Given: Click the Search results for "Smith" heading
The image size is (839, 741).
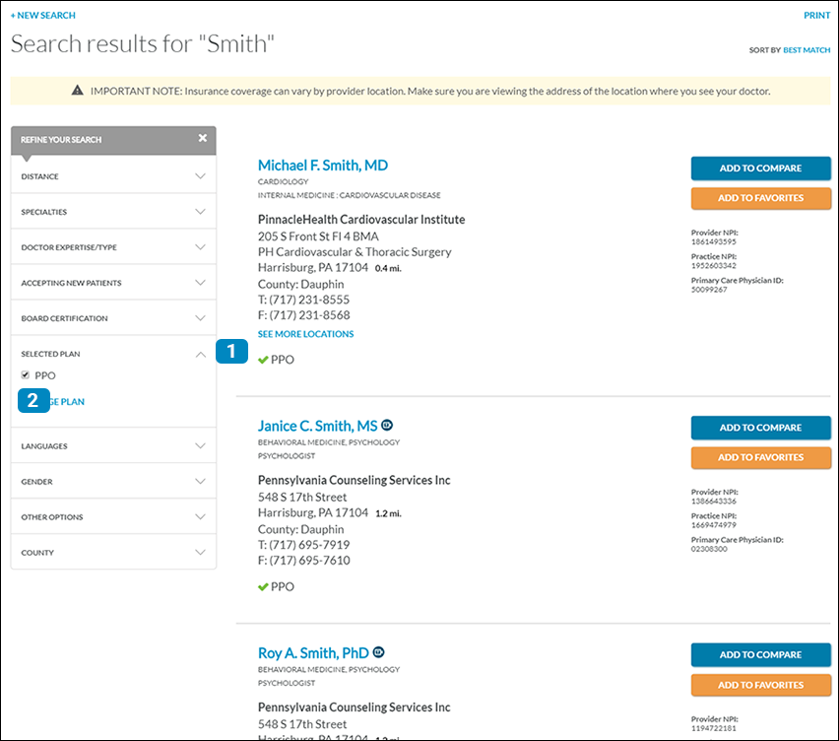Looking at the screenshot, I should [x=143, y=44].
